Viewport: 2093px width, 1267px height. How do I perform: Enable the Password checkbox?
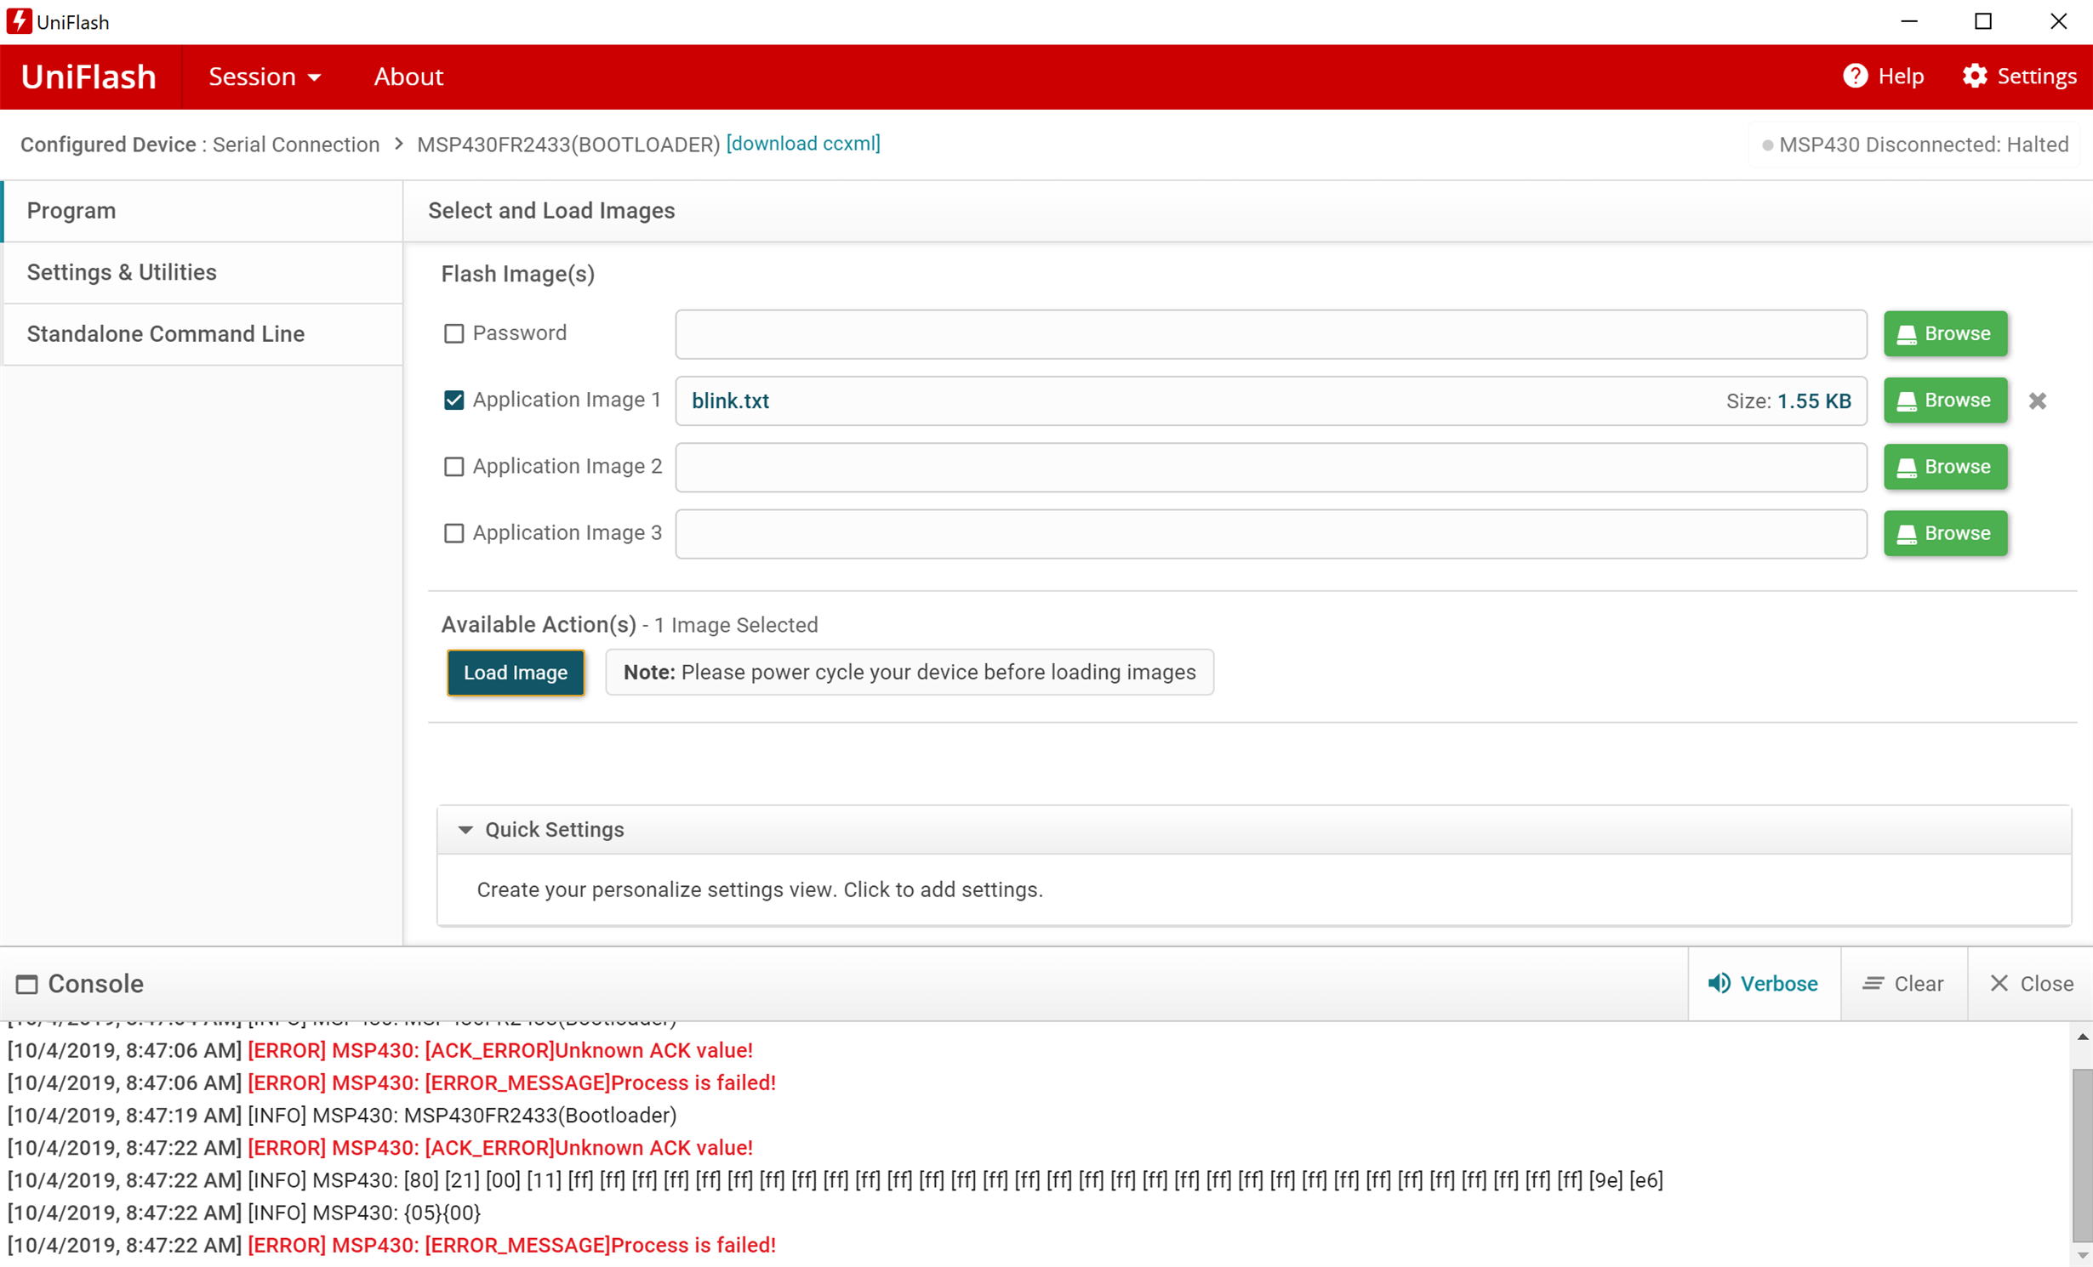[x=453, y=333]
